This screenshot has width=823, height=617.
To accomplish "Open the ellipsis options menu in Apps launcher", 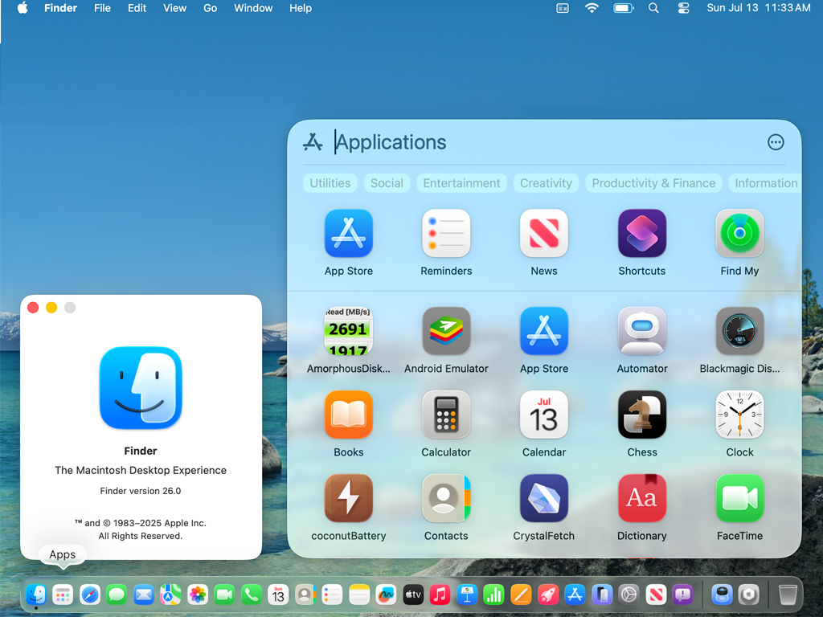I will pyautogui.click(x=776, y=142).
